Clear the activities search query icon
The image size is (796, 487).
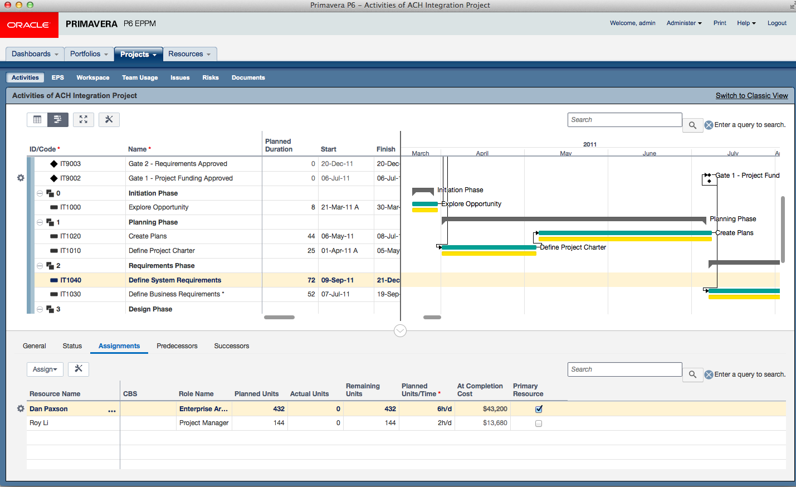(709, 125)
